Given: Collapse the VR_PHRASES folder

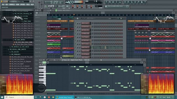Looking at the screenshot, I should (x=16, y=54).
